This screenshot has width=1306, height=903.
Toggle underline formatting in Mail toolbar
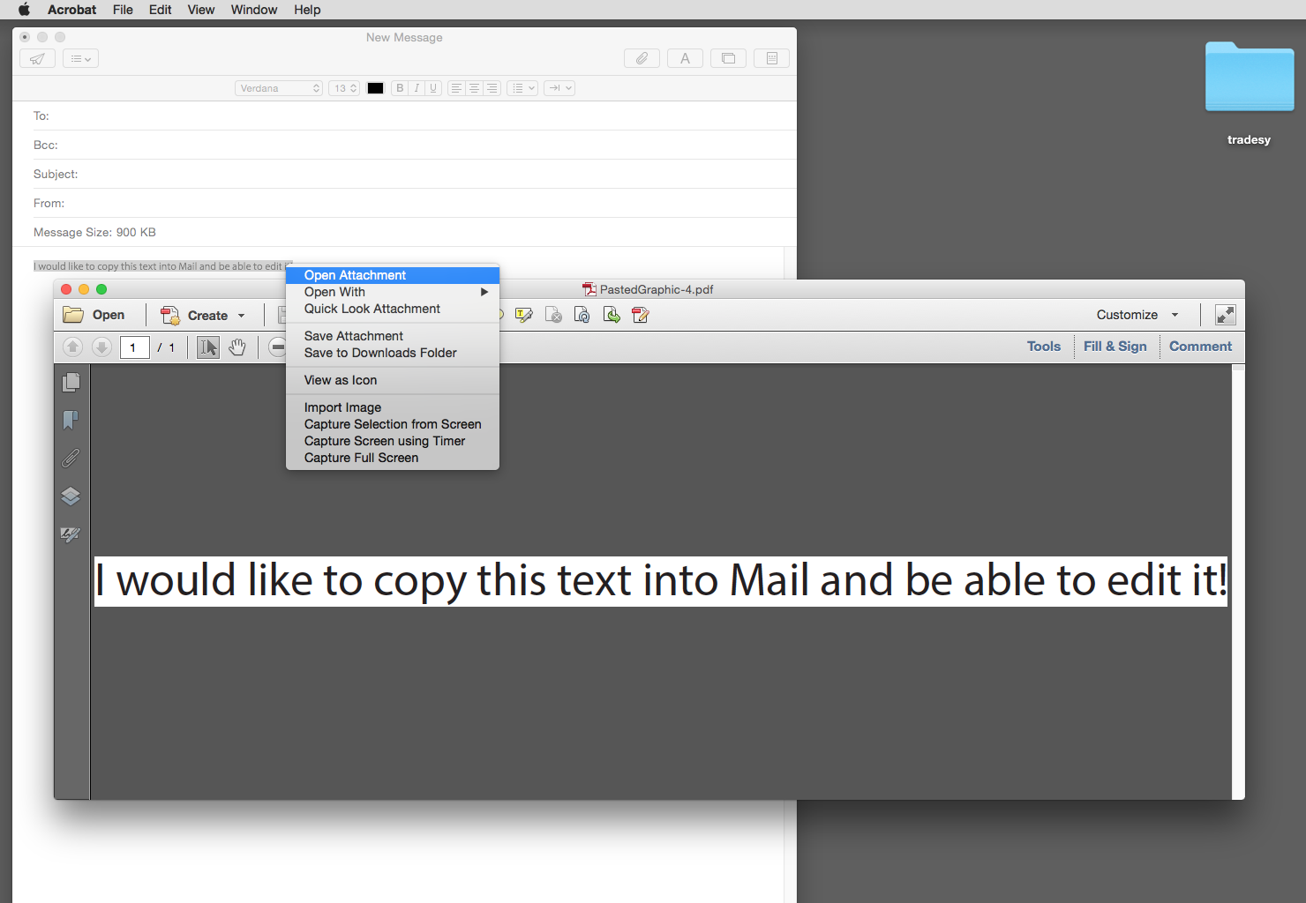(x=433, y=88)
